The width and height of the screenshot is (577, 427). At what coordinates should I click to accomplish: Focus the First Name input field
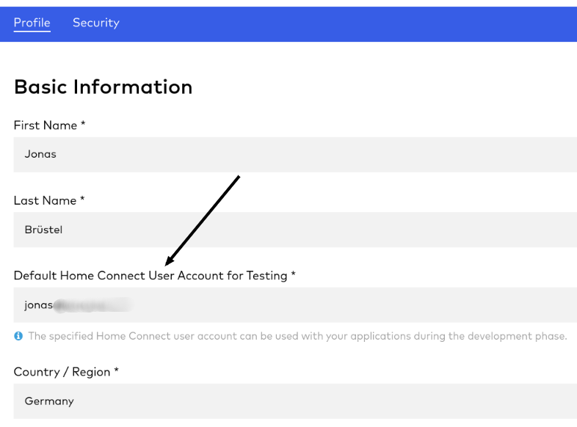[x=294, y=155]
